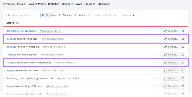
Task: Show why and how to fix hreflang conflicts
Action: tap(68, 78)
